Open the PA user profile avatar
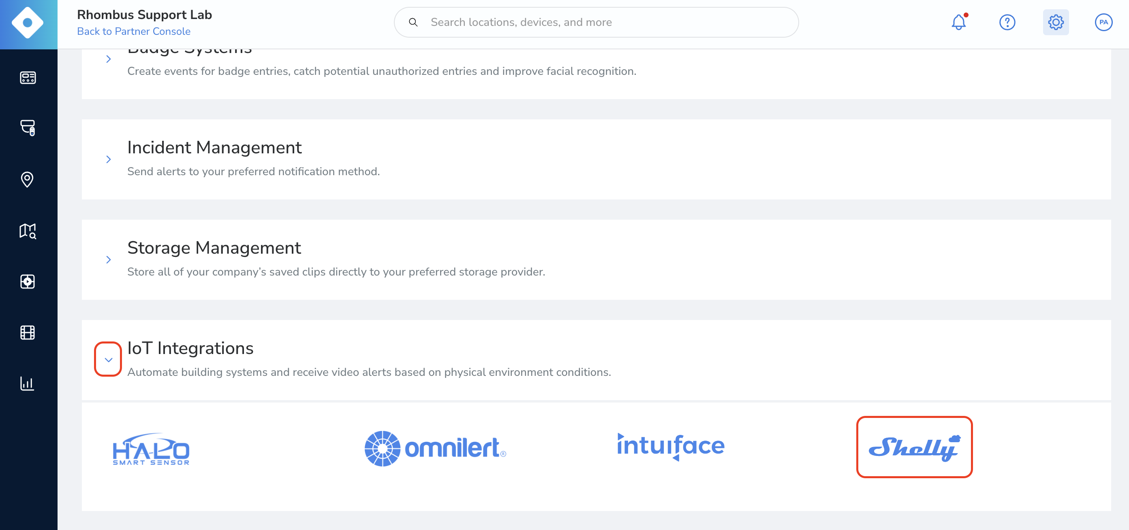The image size is (1129, 530). click(x=1103, y=22)
